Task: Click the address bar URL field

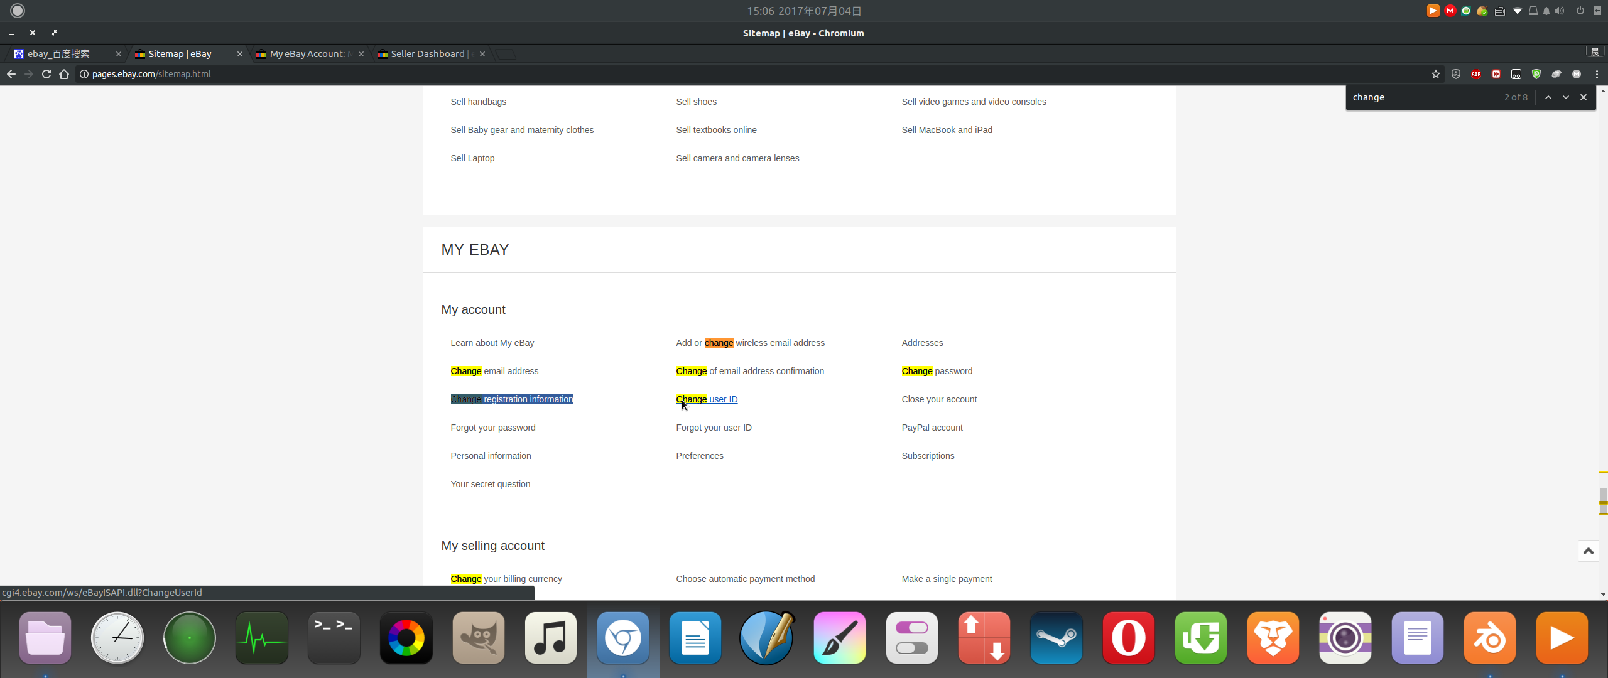Action: pyautogui.click(x=754, y=74)
